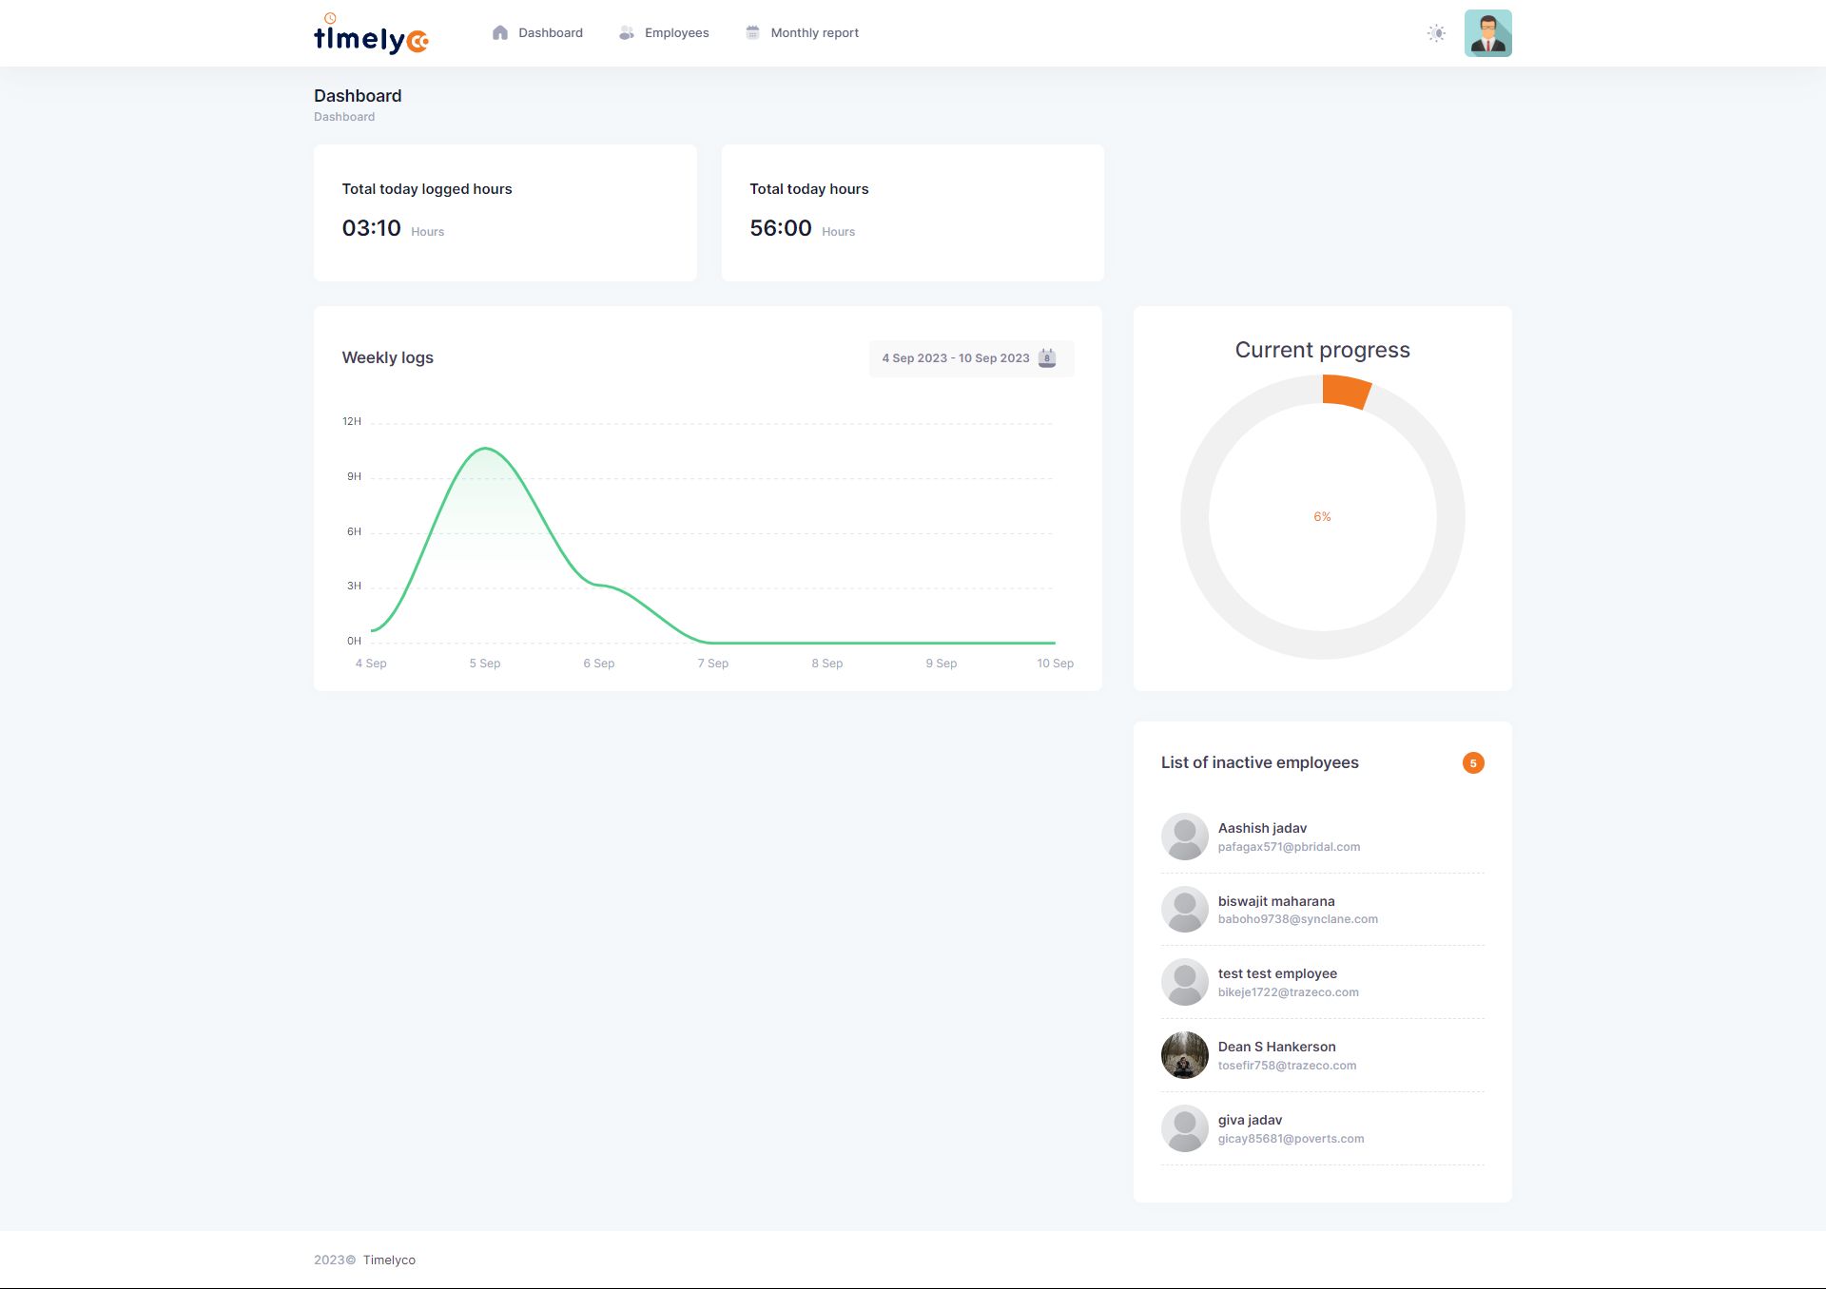Click the Timelyco footer link
Screen dimensions: 1826x1289
click(x=389, y=1260)
